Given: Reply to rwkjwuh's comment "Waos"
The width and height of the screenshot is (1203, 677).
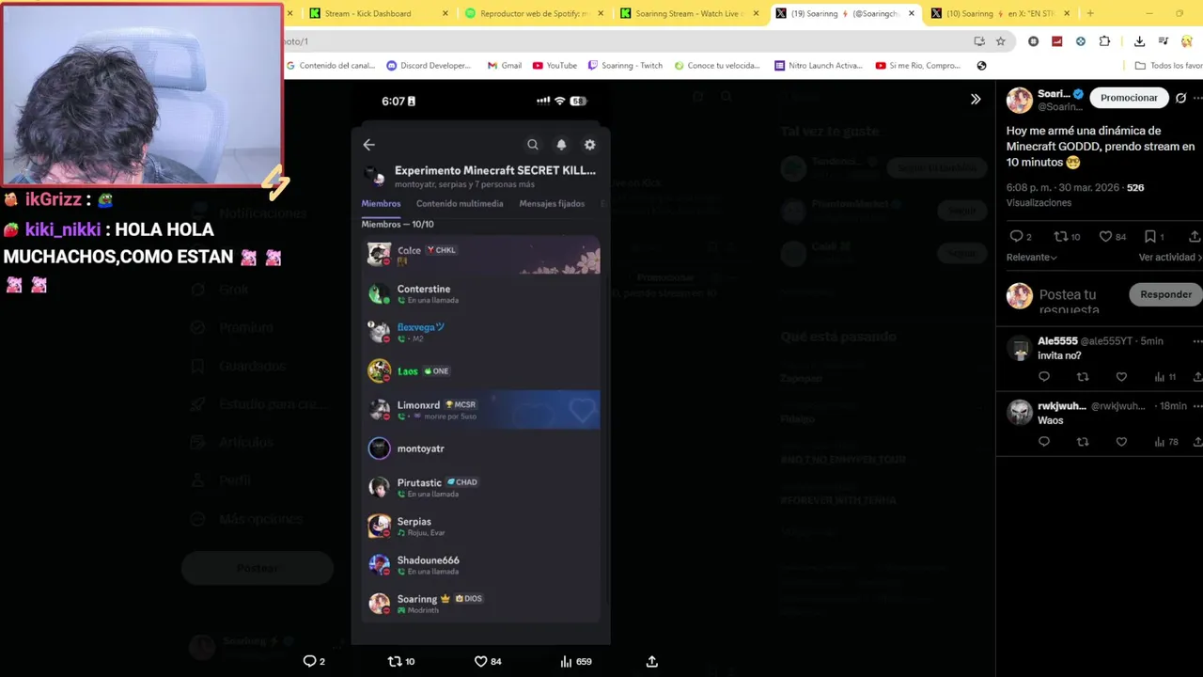Looking at the screenshot, I should 1044,442.
